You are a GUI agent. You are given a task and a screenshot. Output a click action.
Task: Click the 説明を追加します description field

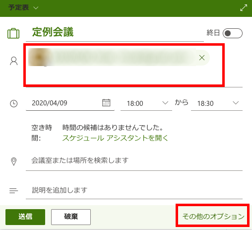click(x=134, y=190)
